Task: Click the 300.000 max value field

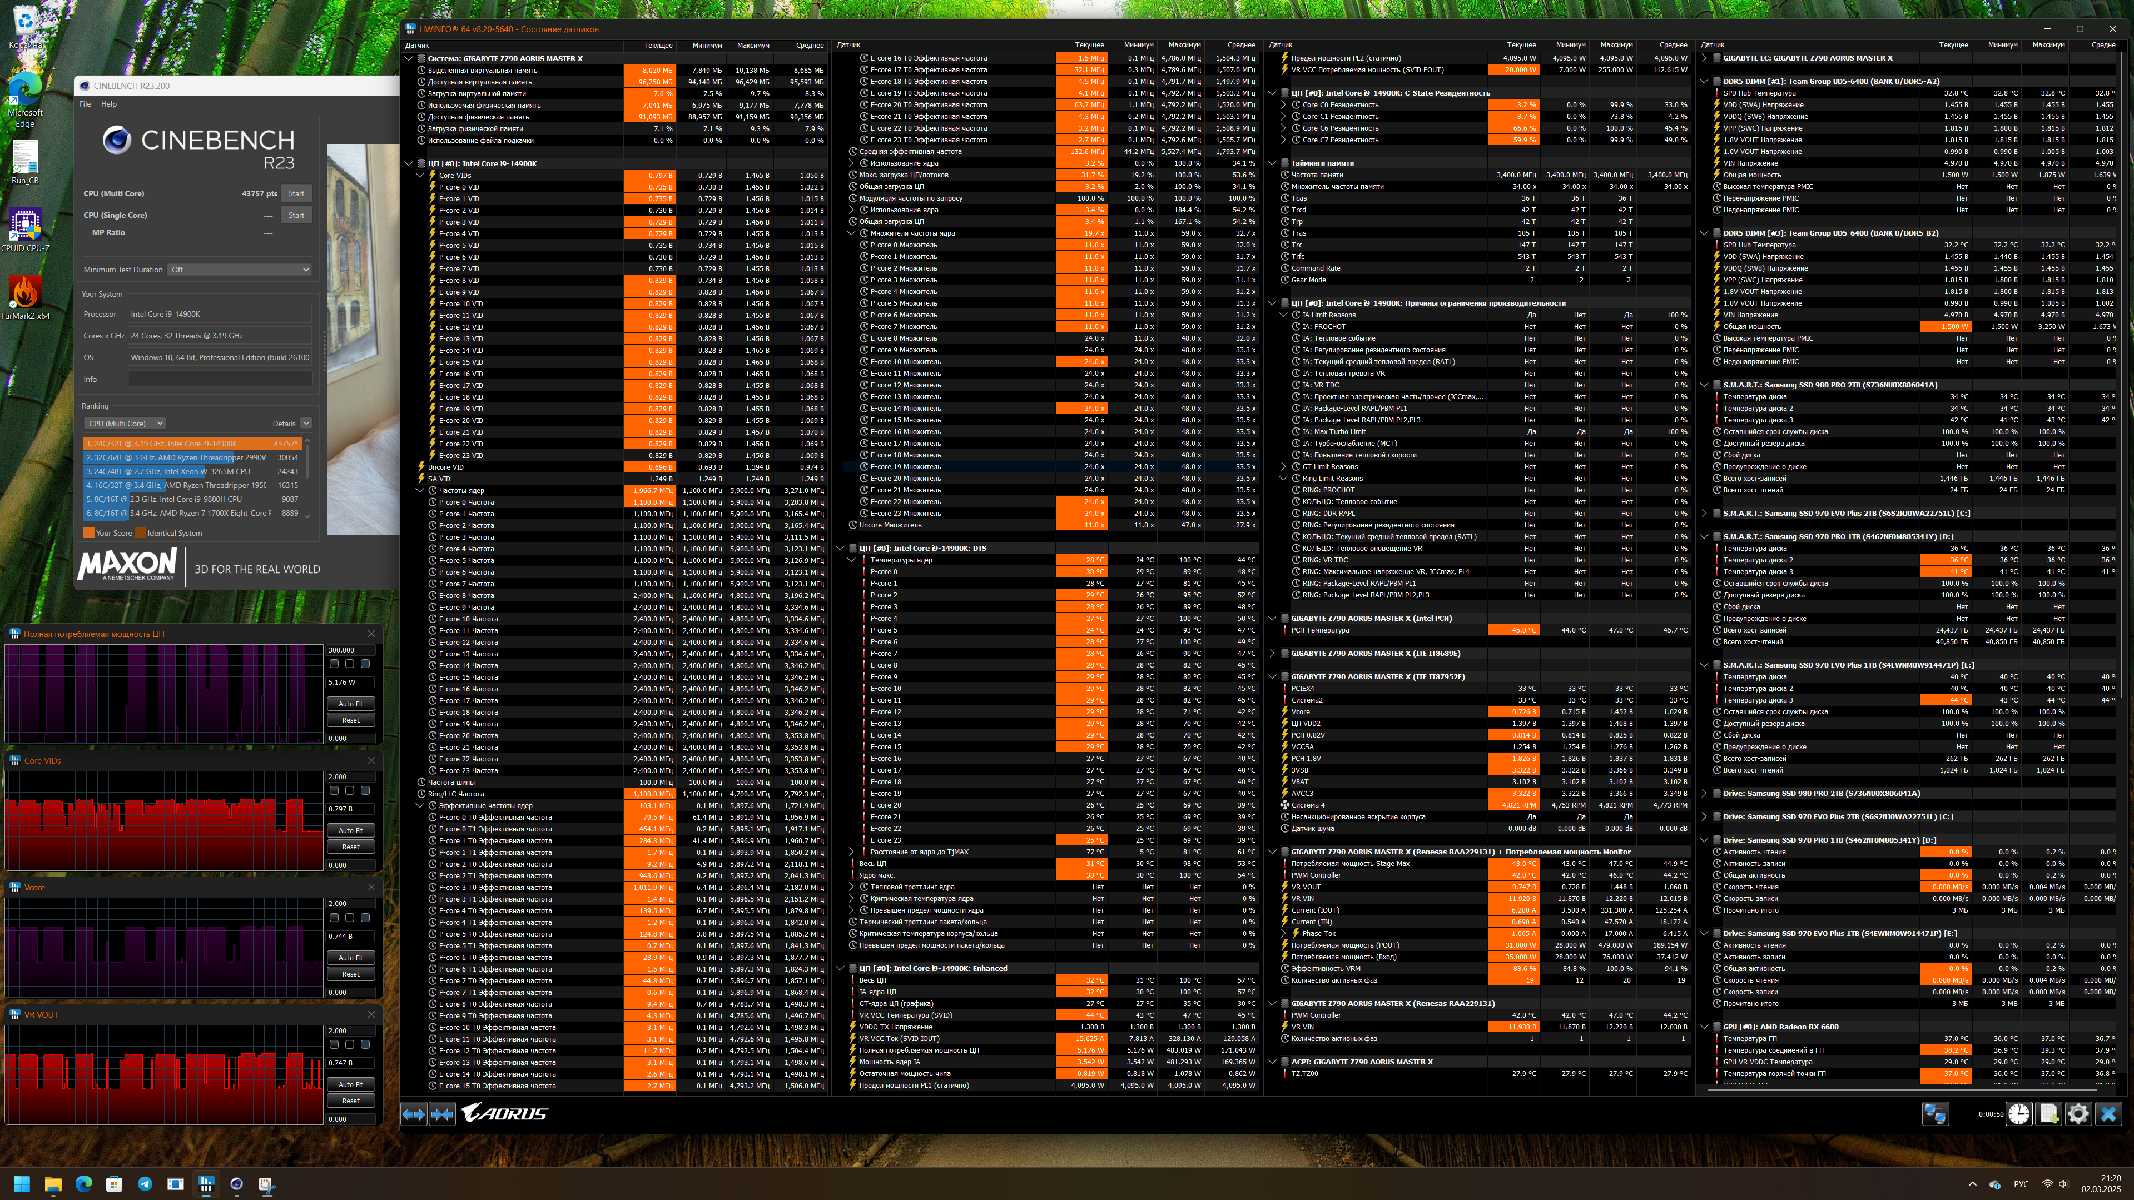Action: tap(350, 650)
